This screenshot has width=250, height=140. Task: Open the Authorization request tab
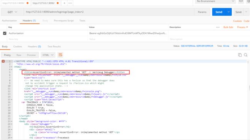(9, 21)
